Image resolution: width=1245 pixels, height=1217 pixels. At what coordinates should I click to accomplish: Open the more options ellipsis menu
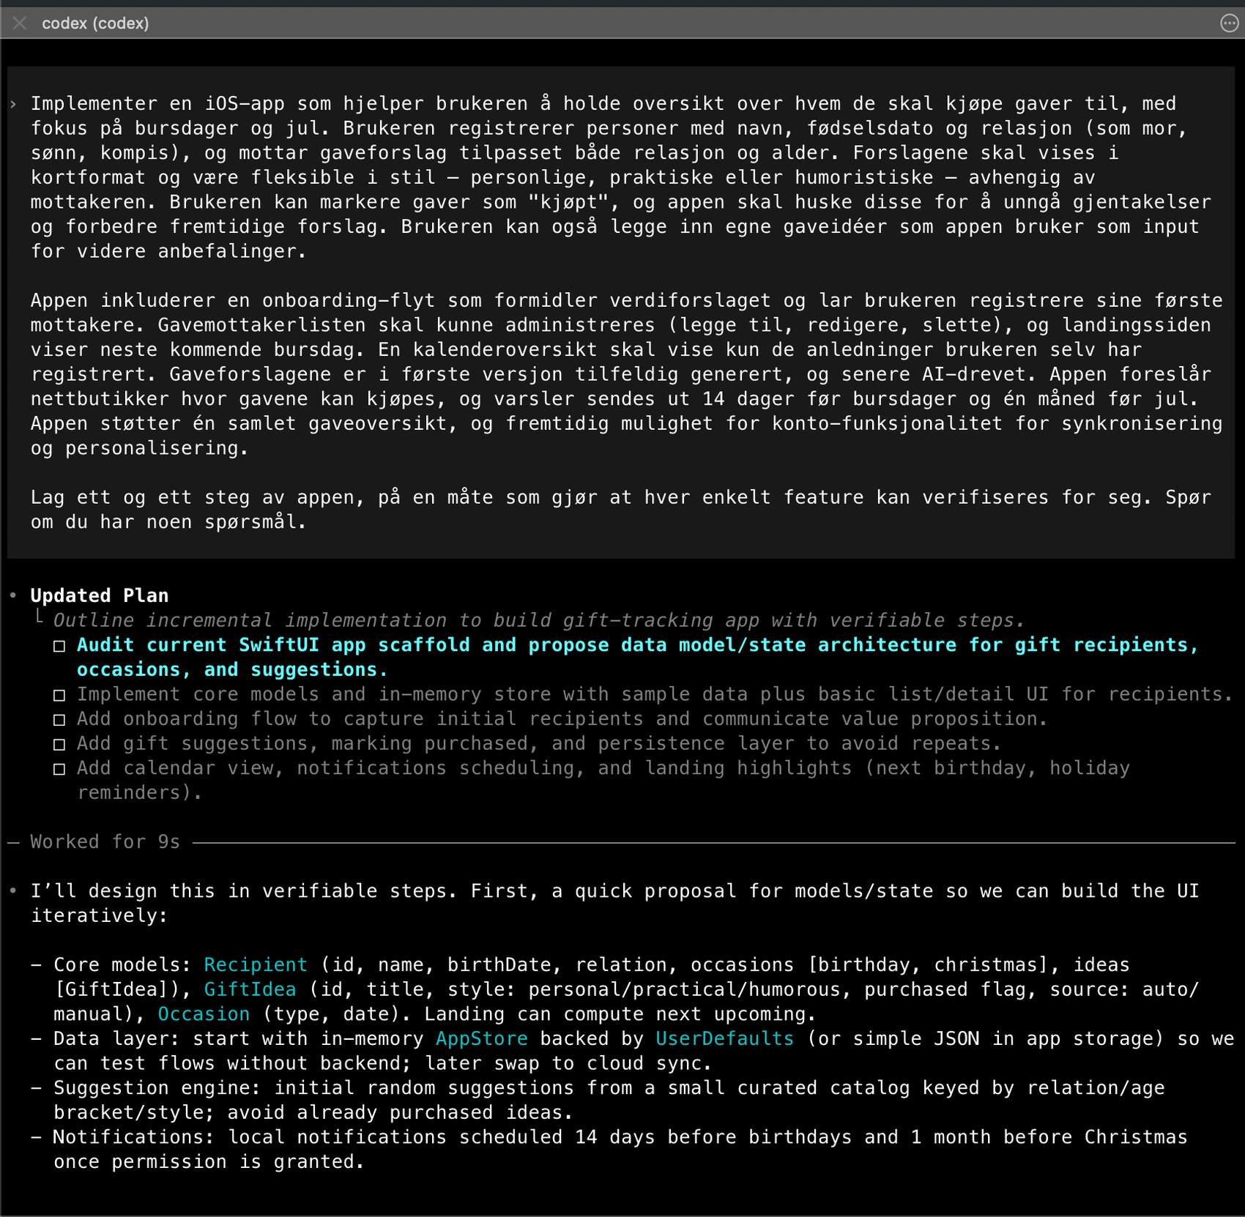click(1229, 23)
